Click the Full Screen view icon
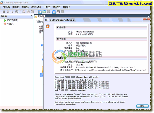Viewport: 154px width, 113px height. [44, 12]
